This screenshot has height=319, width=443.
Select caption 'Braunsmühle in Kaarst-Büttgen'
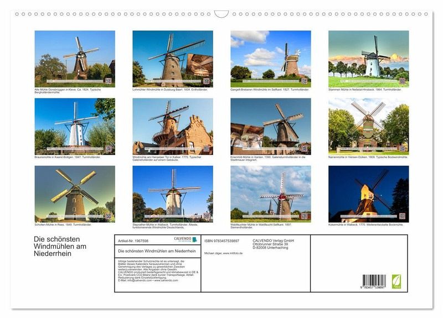tap(54, 157)
